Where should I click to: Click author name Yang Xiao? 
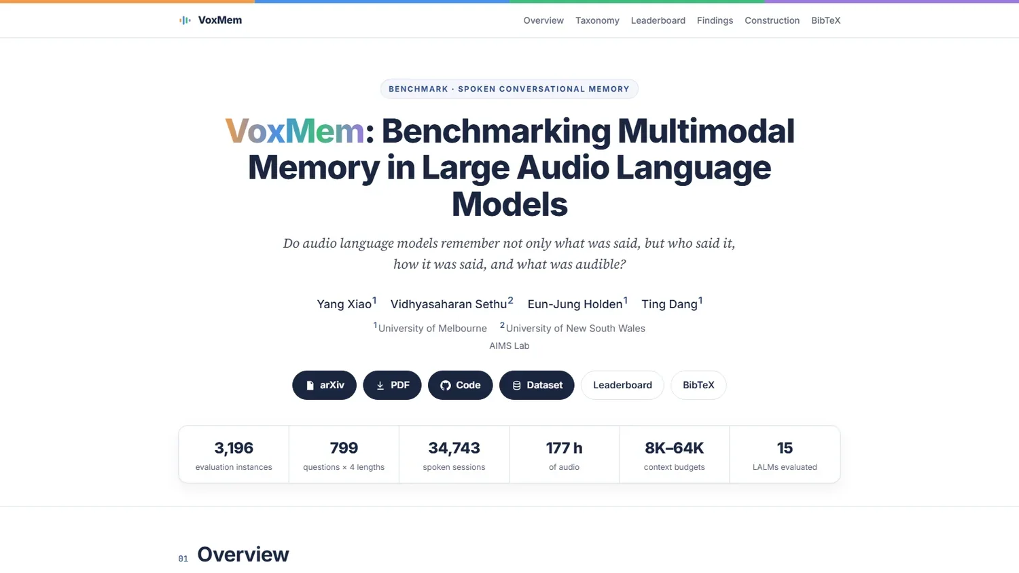click(x=344, y=304)
